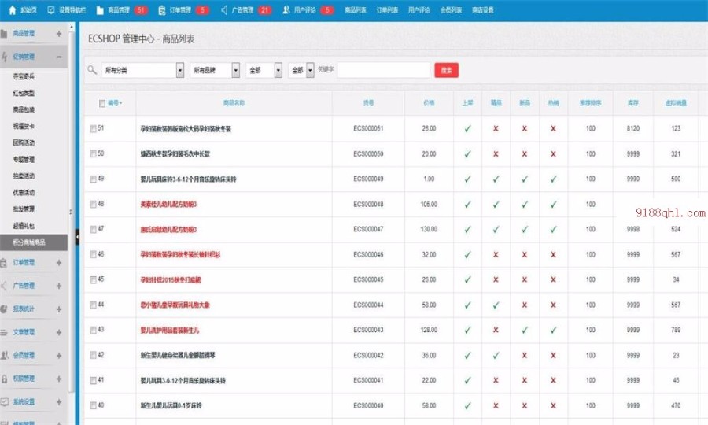Image resolution: width=708 pixels, height=425 pixels.
Task: Sort by the 库存 column header
Action: (633, 103)
